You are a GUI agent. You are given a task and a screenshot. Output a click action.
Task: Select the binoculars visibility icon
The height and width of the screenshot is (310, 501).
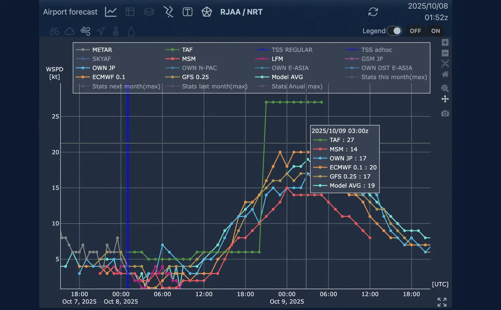tap(54, 32)
